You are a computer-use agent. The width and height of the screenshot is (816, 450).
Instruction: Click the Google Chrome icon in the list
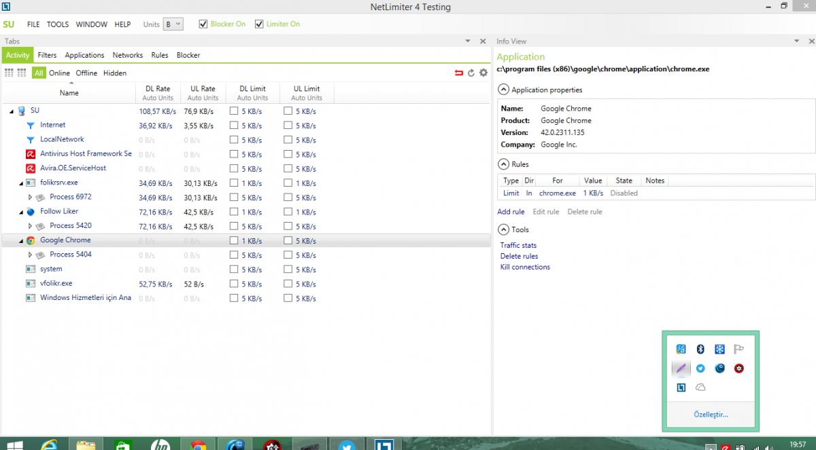(30, 240)
